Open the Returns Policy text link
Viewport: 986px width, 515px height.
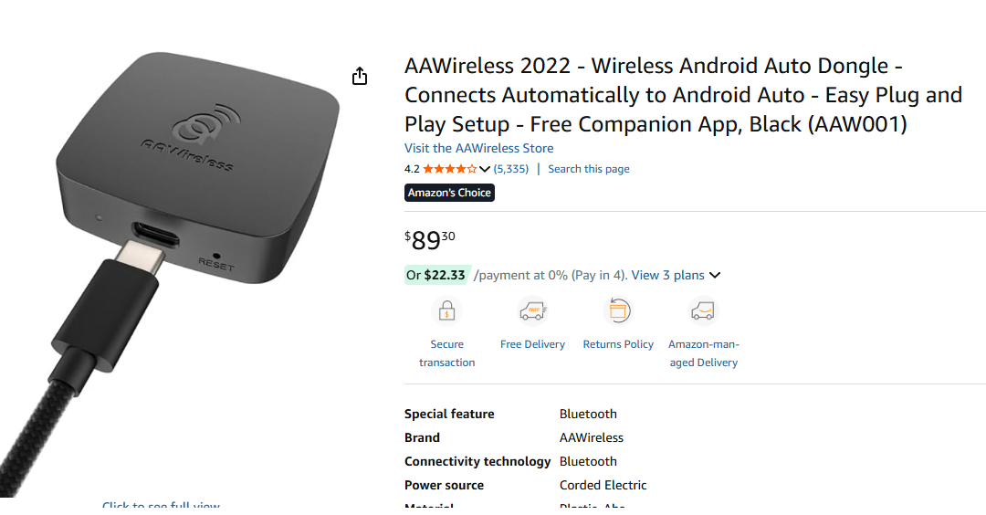(618, 344)
